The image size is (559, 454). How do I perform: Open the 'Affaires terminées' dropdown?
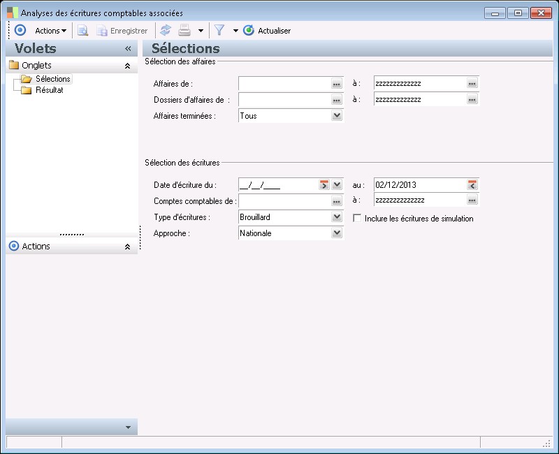pos(337,116)
